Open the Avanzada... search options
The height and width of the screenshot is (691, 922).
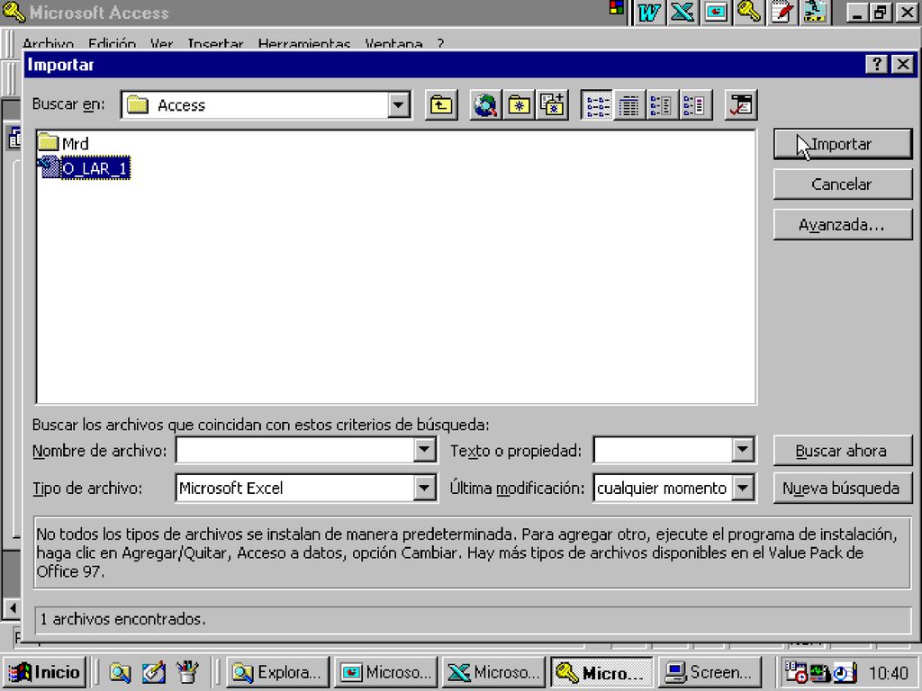[x=843, y=225]
